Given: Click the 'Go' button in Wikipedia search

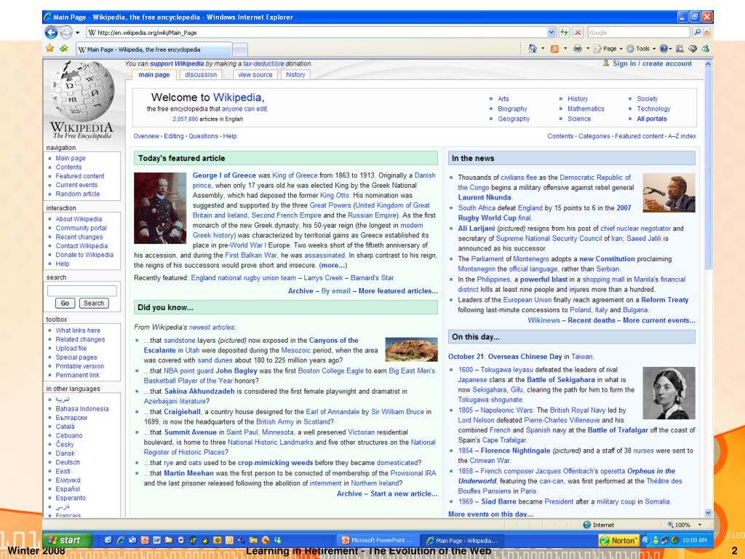Looking at the screenshot, I should [x=65, y=304].
